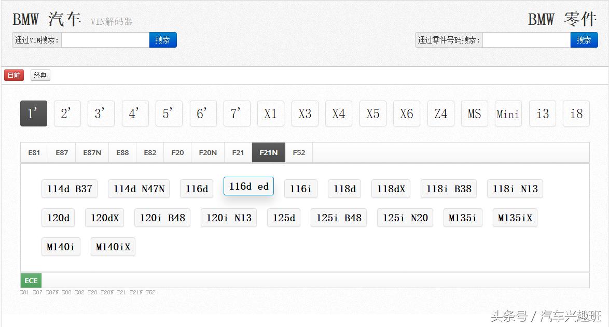The height and width of the screenshot is (327, 609).
Task: Open the 125i B48 model
Action: [x=339, y=218]
